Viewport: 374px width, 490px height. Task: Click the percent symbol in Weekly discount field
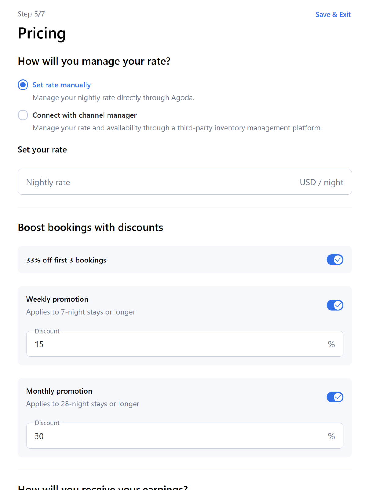331,344
